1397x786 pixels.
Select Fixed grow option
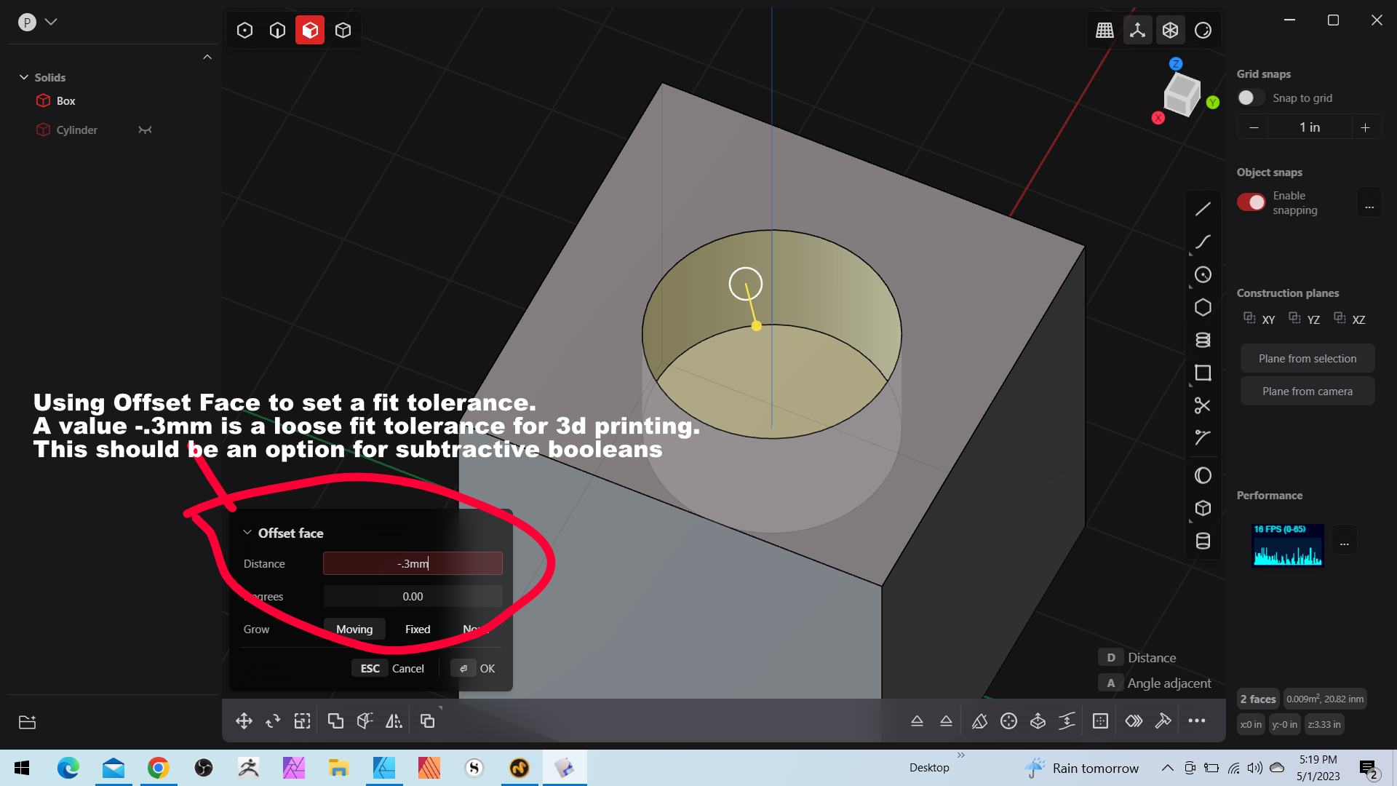tap(418, 629)
